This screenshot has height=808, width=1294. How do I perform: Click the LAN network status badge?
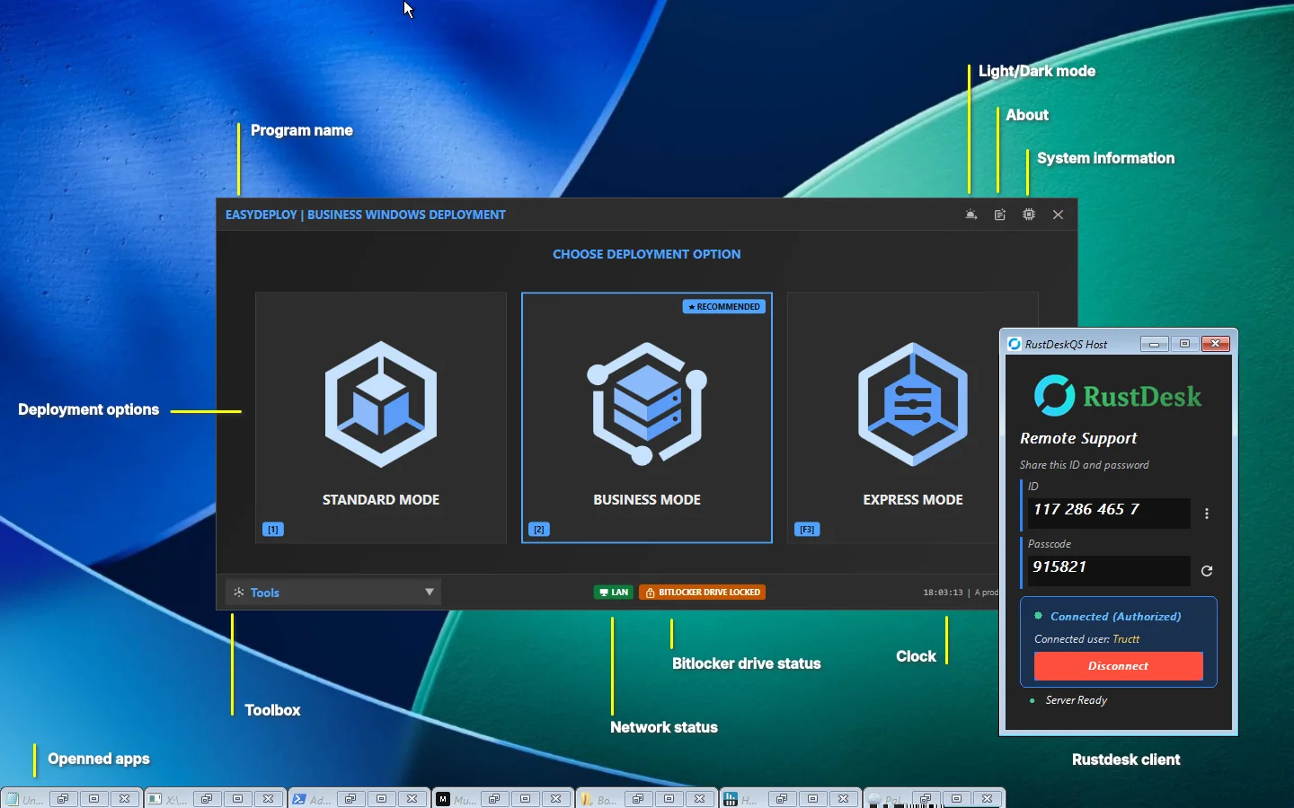tap(614, 593)
